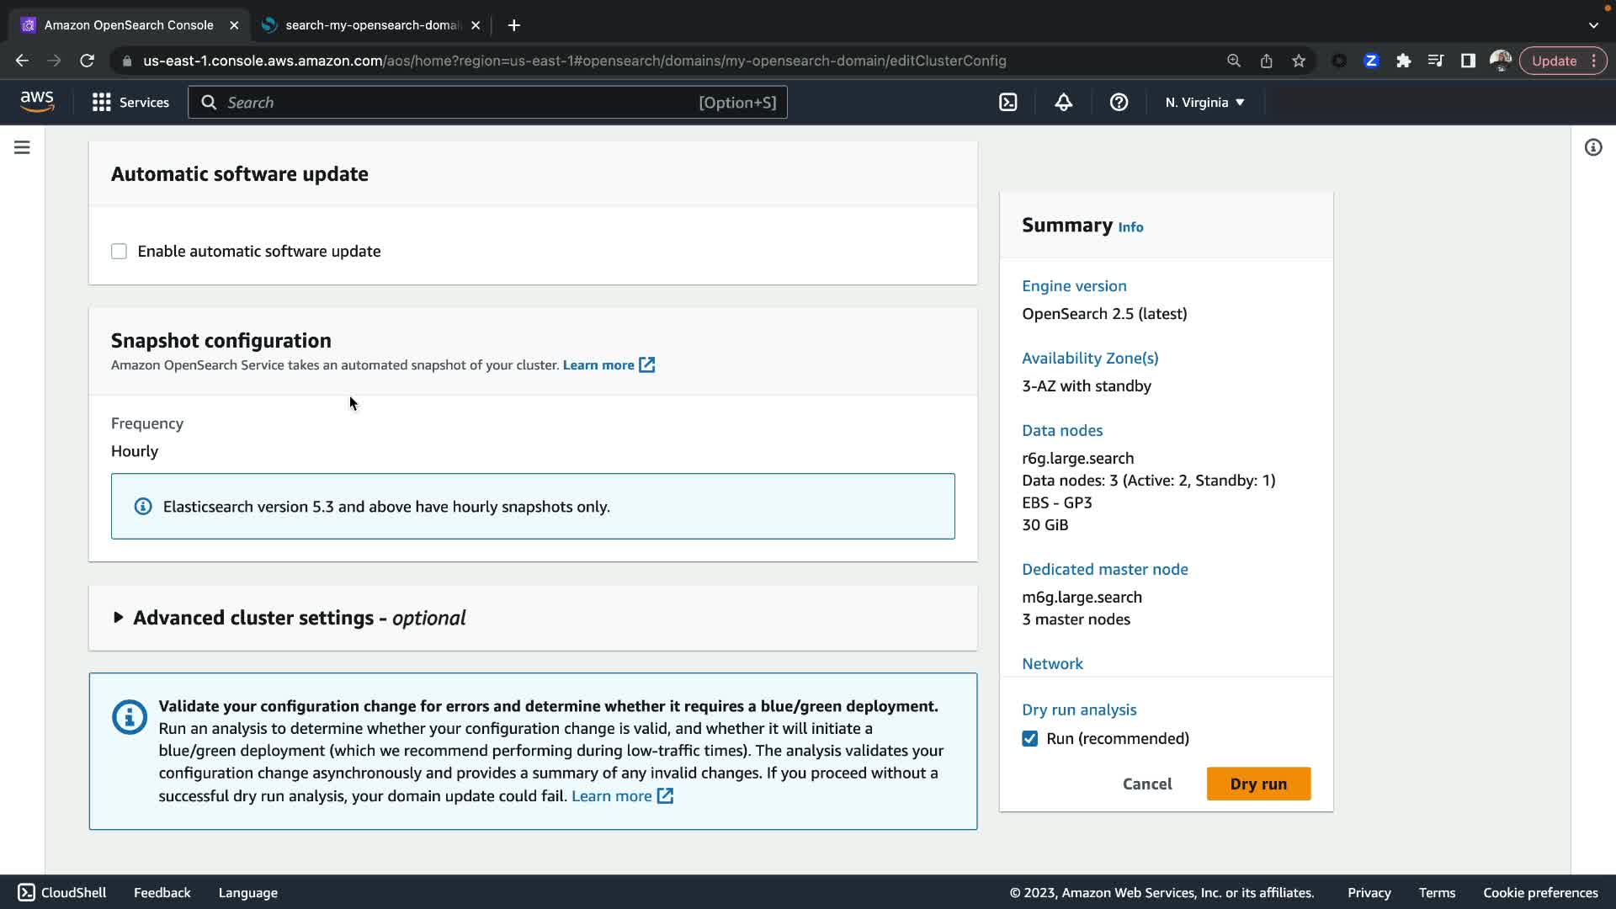
Task: Uncheck Run (recommended) dry run analysis
Action: (x=1029, y=738)
